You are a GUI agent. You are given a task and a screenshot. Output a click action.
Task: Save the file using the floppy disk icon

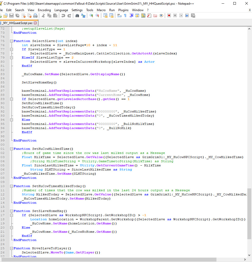coord(11,16)
